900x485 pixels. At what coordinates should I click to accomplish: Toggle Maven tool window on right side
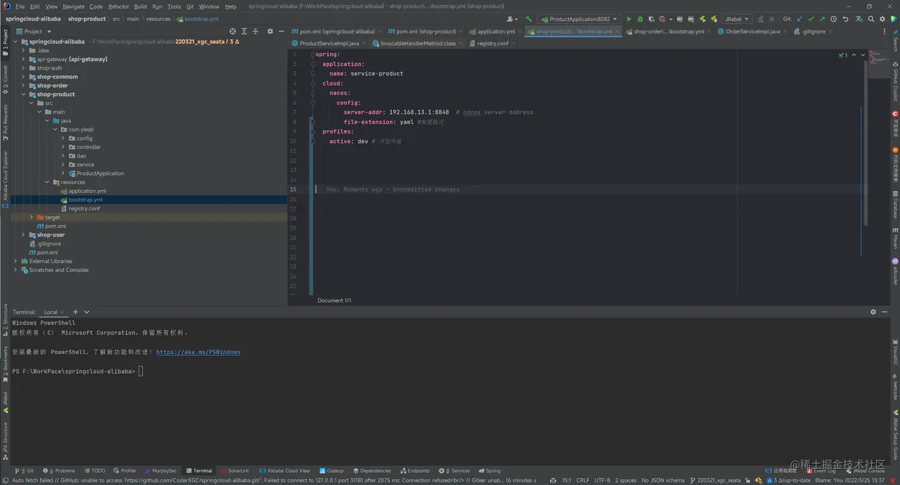pyautogui.click(x=895, y=237)
